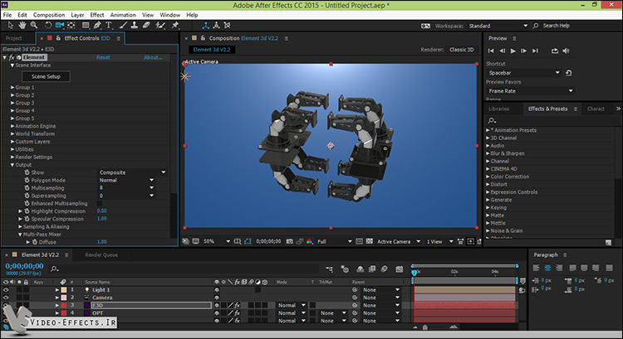Open Polygon Mode dropdown

tap(126, 180)
